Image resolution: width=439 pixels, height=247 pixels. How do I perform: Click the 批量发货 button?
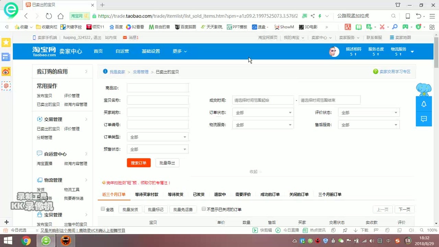pos(130,209)
